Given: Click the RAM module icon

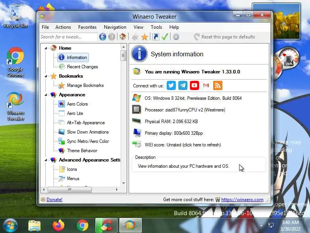Looking at the screenshot, I should click(x=136, y=121).
